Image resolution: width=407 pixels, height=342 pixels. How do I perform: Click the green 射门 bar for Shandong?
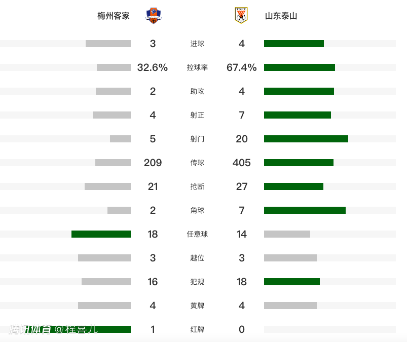pyautogui.click(x=306, y=139)
